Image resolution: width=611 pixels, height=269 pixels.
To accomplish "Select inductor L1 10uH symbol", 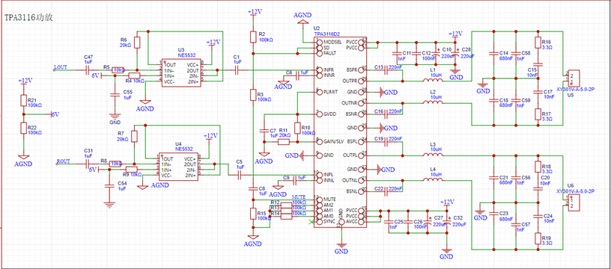I will click(x=433, y=81).
